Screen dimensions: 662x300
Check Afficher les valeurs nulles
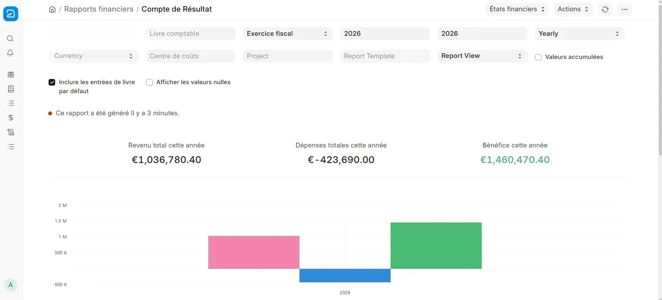pyautogui.click(x=149, y=82)
